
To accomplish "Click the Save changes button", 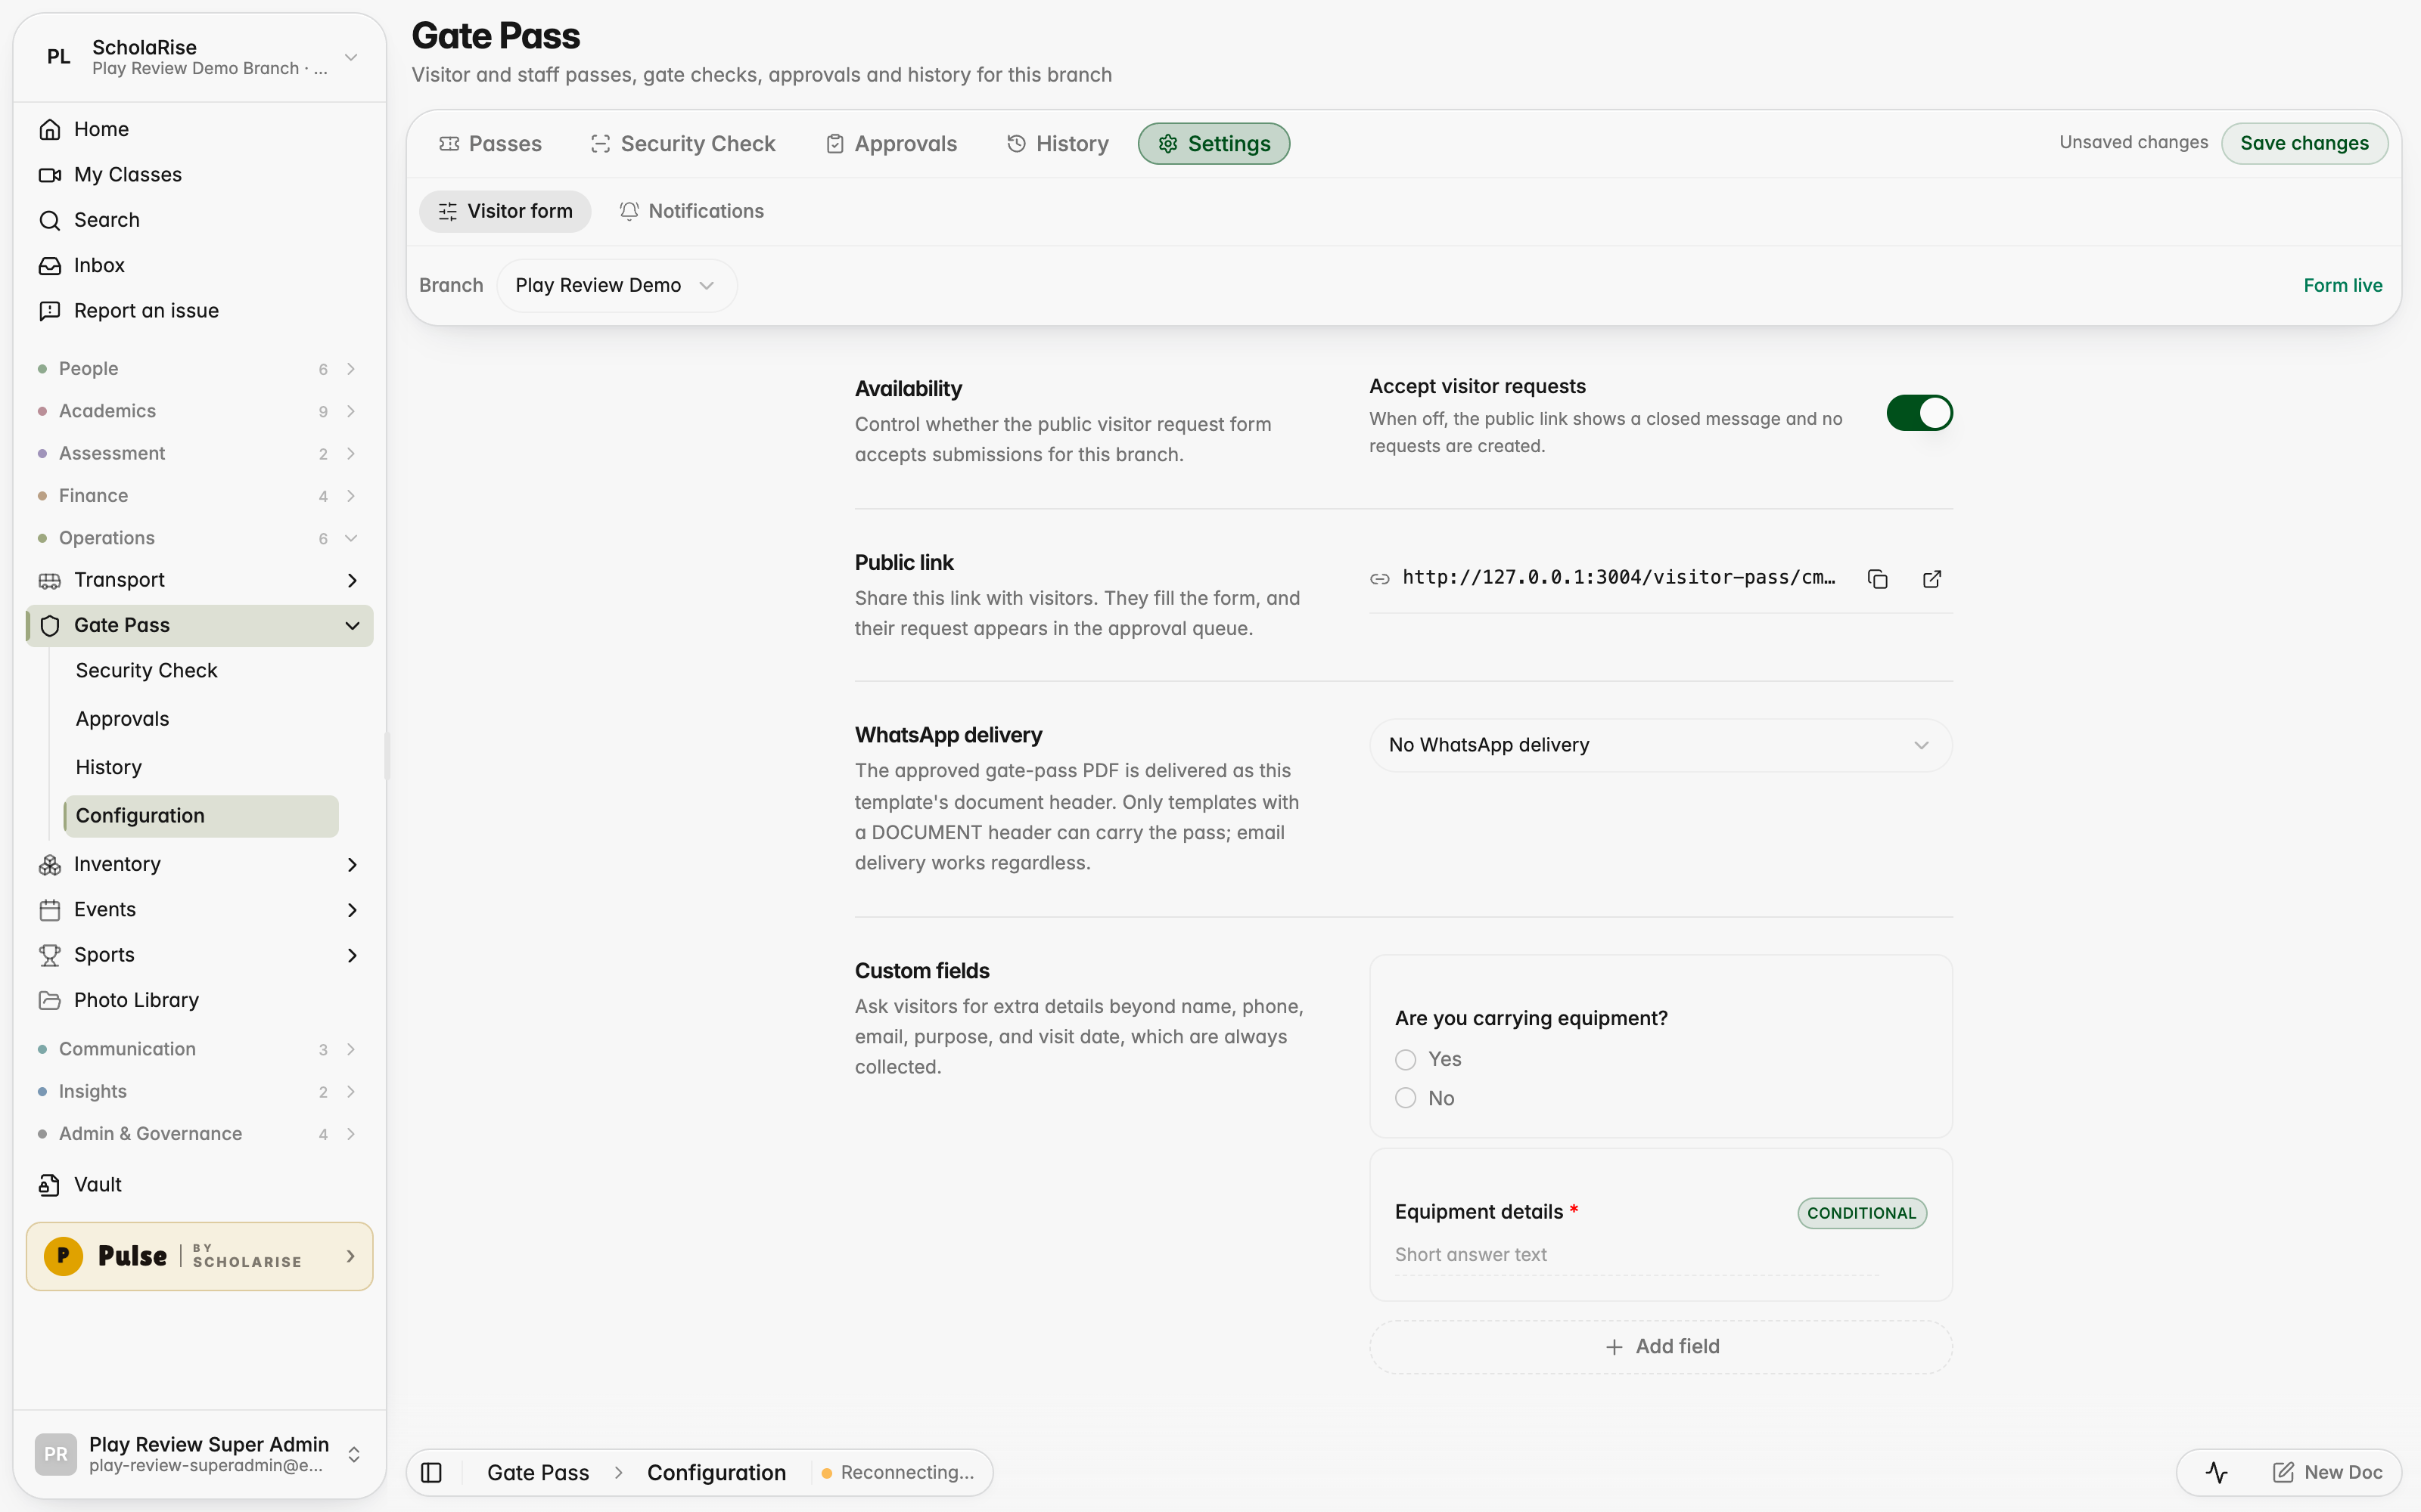I will pyautogui.click(x=2304, y=143).
